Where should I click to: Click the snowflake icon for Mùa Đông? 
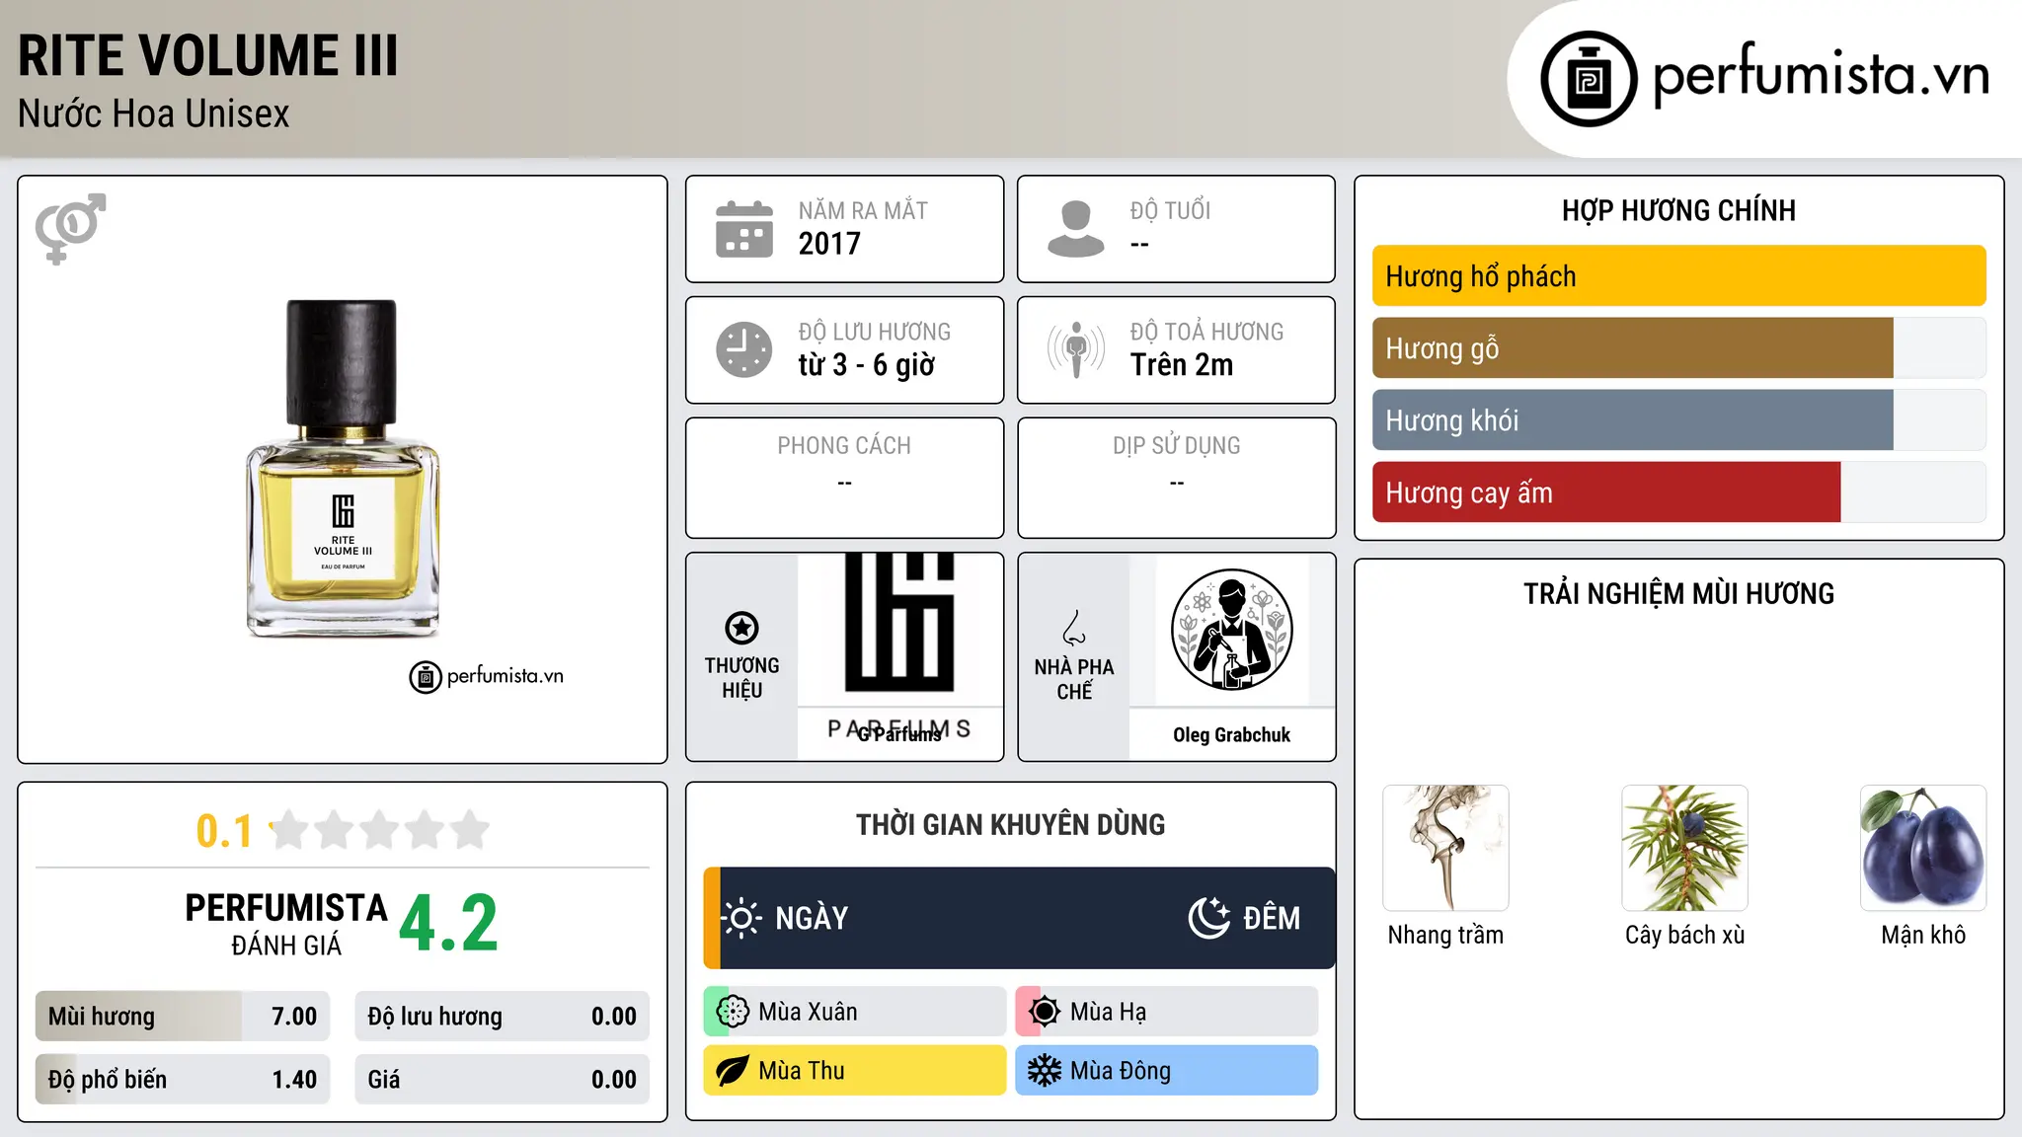pos(1045,1071)
